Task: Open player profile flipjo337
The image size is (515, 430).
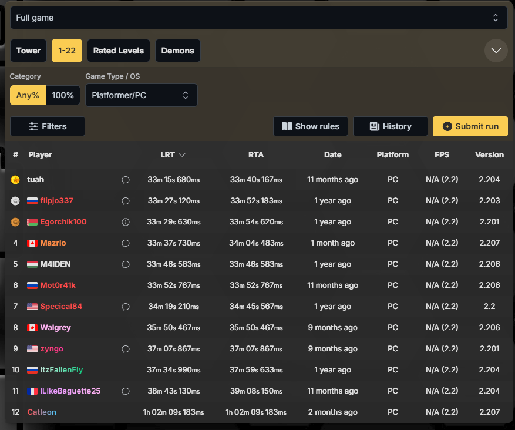Action: pos(56,201)
